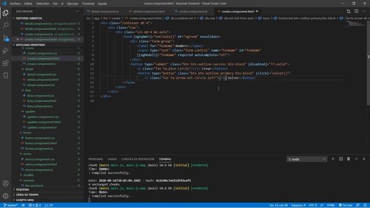Click the master branch indicator in status bar
The width and height of the screenshot is (370, 208).
(x=10, y=205)
